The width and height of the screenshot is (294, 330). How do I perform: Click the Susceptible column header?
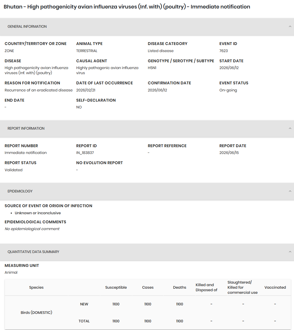pos(116,288)
